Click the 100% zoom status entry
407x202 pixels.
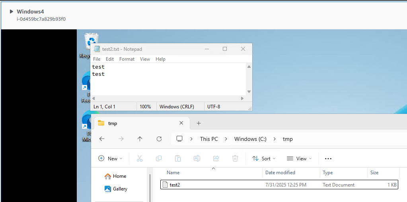coord(145,106)
